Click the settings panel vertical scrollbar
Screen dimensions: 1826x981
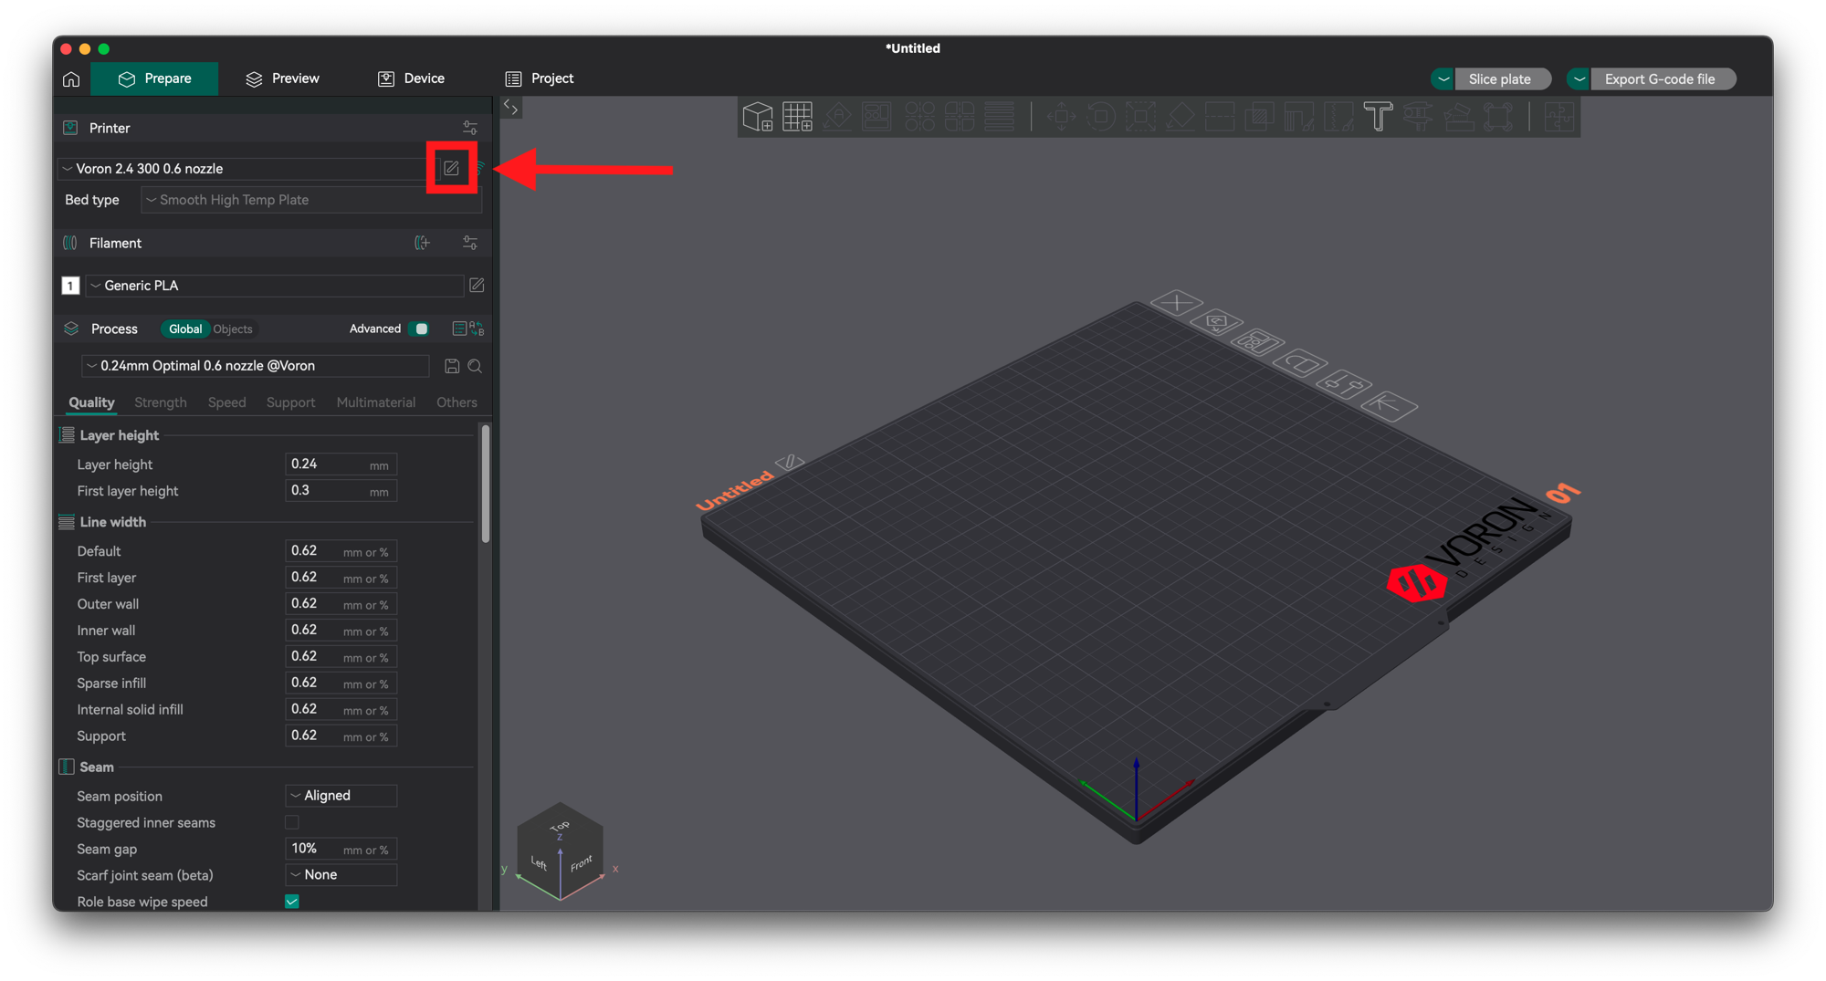click(486, 484)
